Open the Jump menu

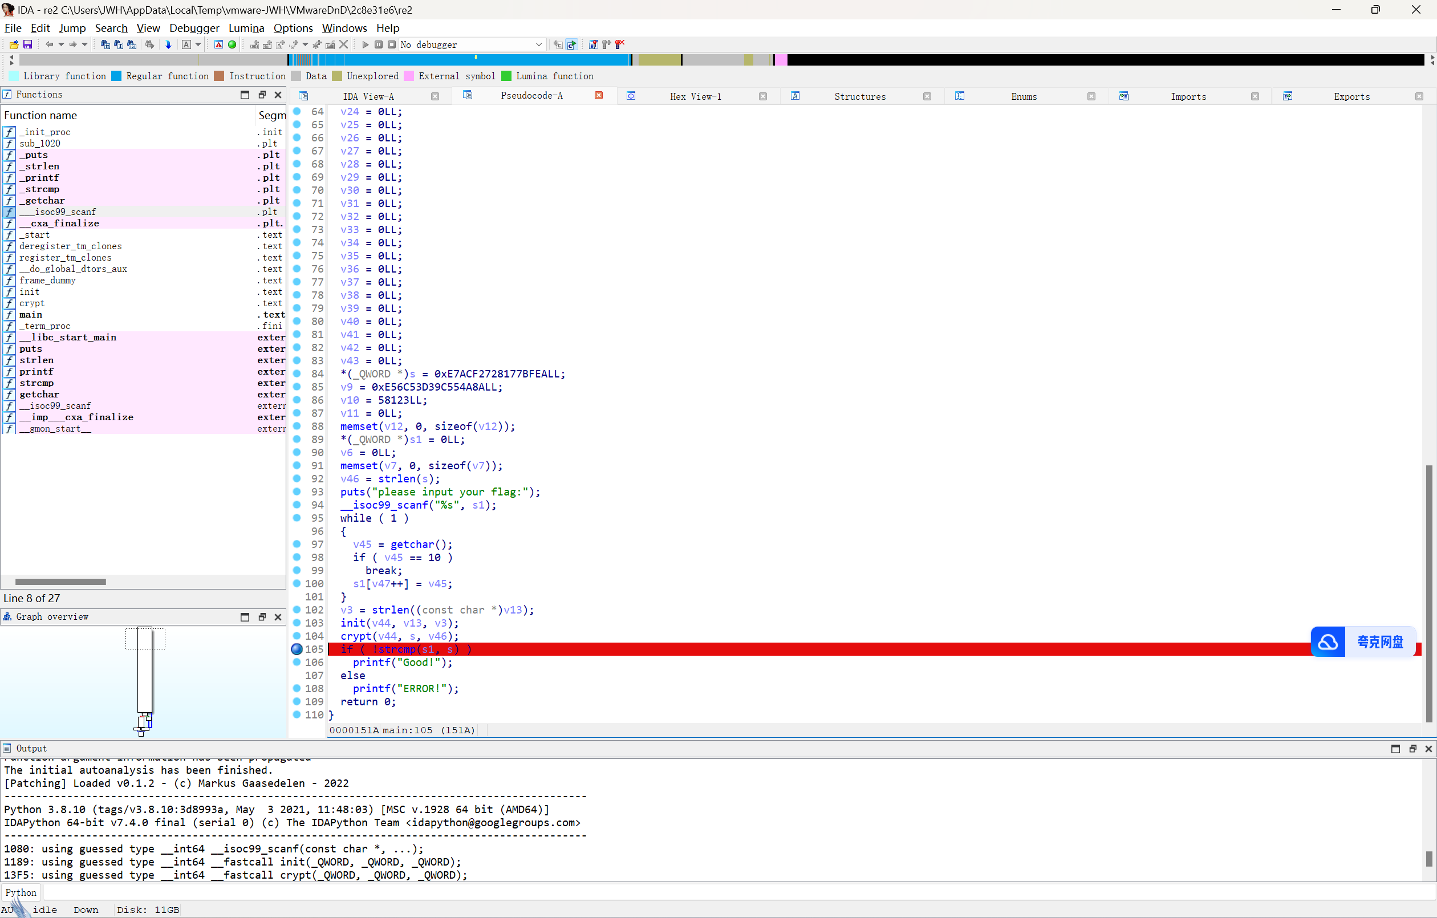point(72,28)
